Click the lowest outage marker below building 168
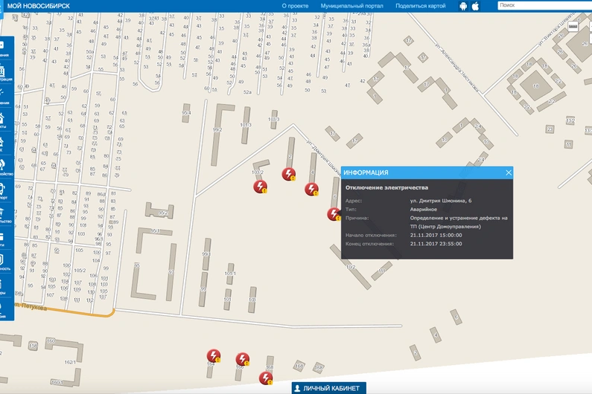The image size is (592, 394). point(266,378)
